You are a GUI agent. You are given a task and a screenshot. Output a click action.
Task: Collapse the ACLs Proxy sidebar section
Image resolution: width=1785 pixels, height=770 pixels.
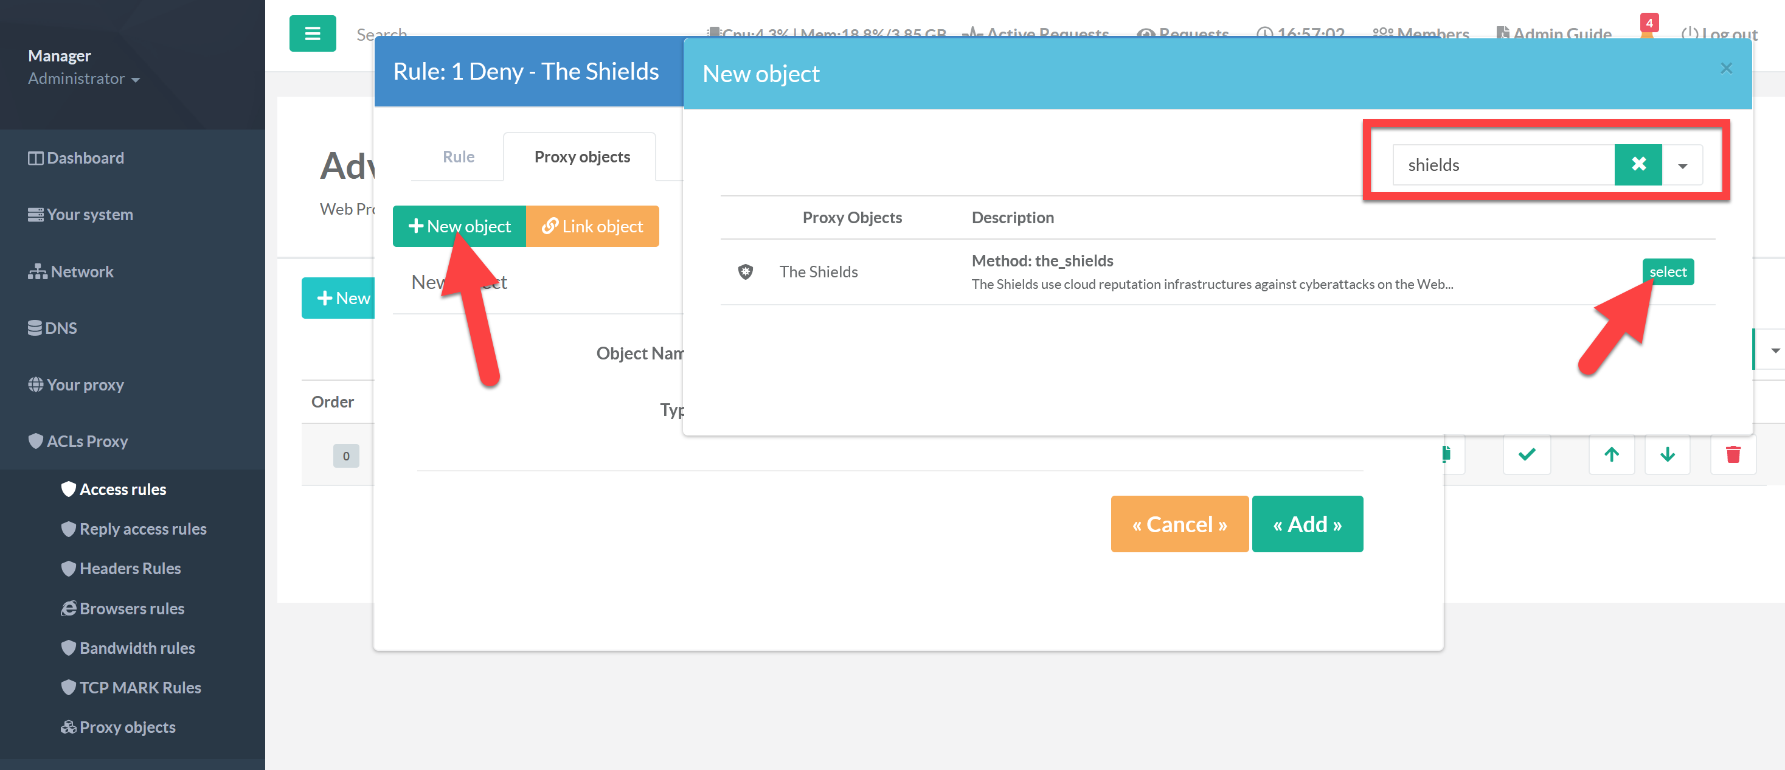[86, 442]
